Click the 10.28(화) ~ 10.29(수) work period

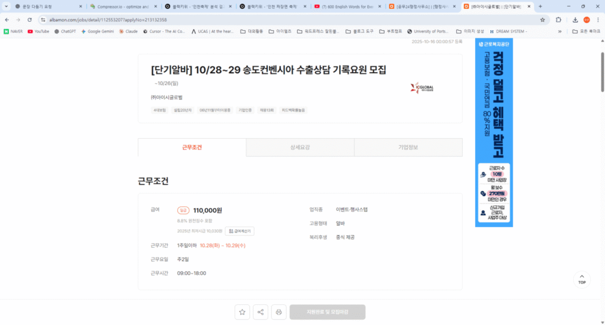coord(223,245)
